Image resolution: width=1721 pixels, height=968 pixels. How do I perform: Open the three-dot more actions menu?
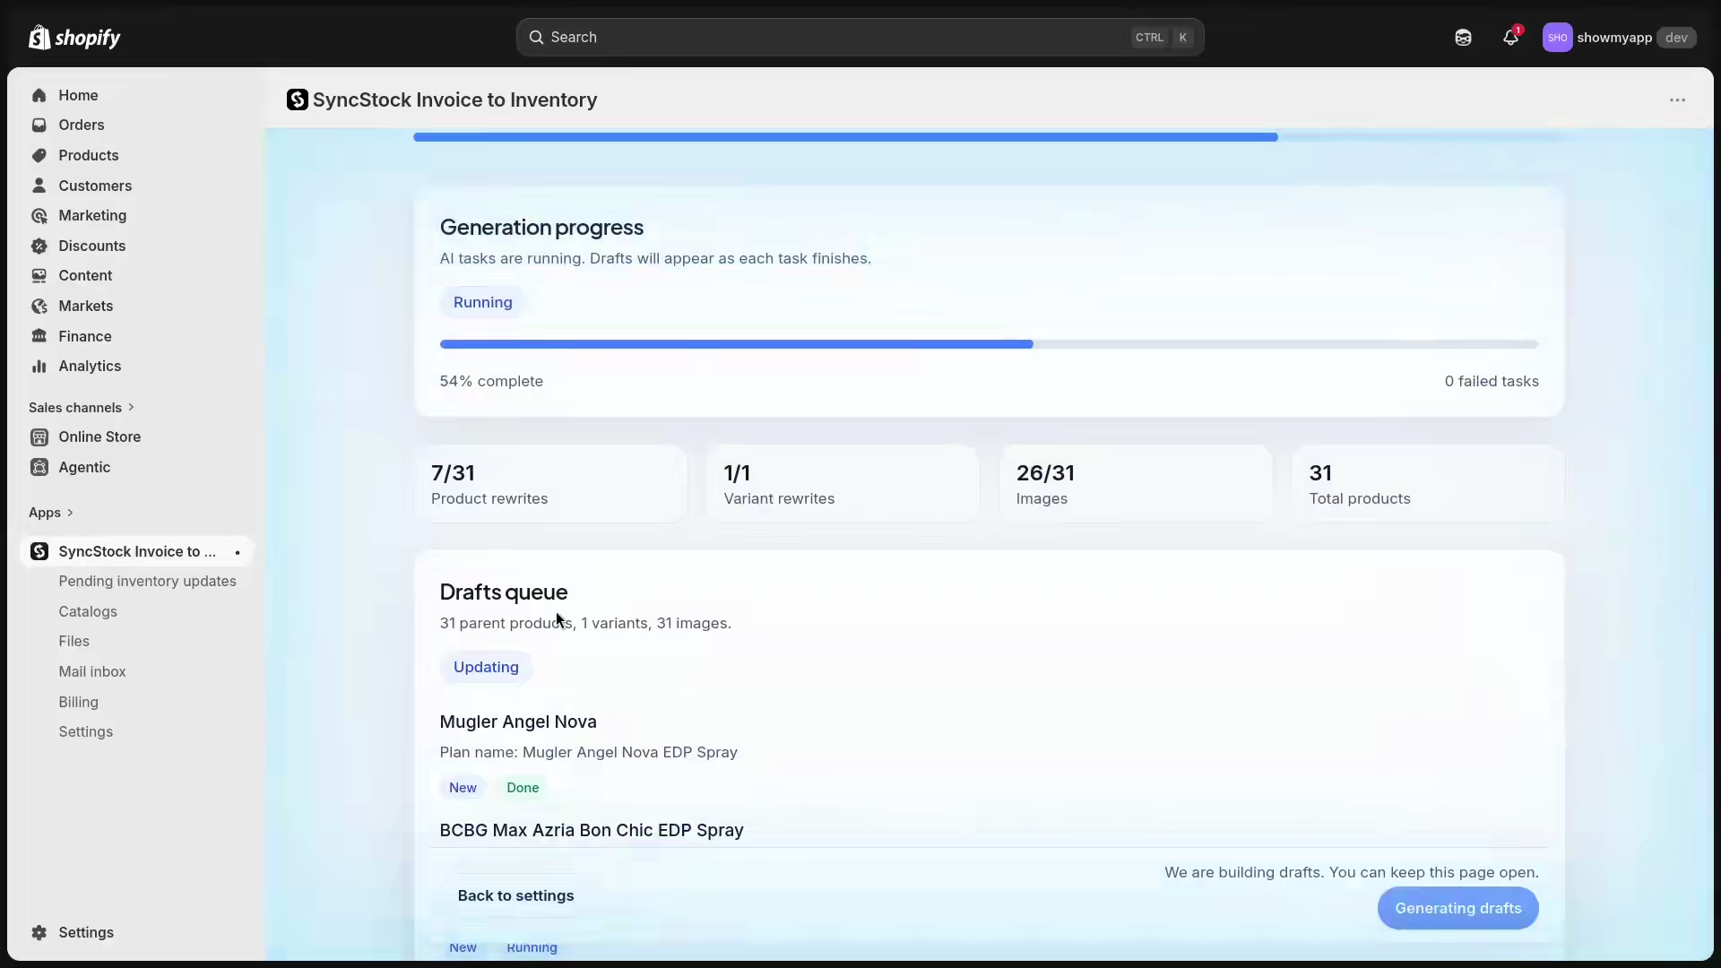click(1677, 100)
